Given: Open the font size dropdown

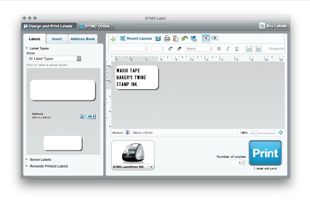Looking at the screenshot, I should point(158,49).
